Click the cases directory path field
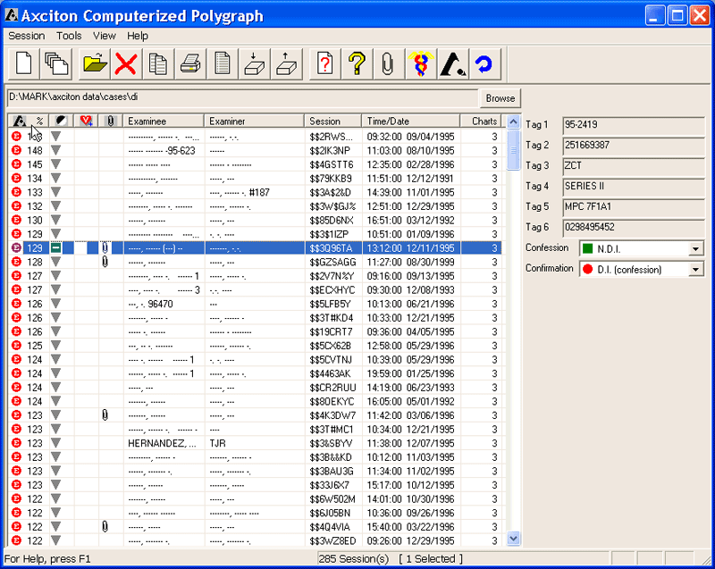The image size is (715, 569). [x=242, y=97]
